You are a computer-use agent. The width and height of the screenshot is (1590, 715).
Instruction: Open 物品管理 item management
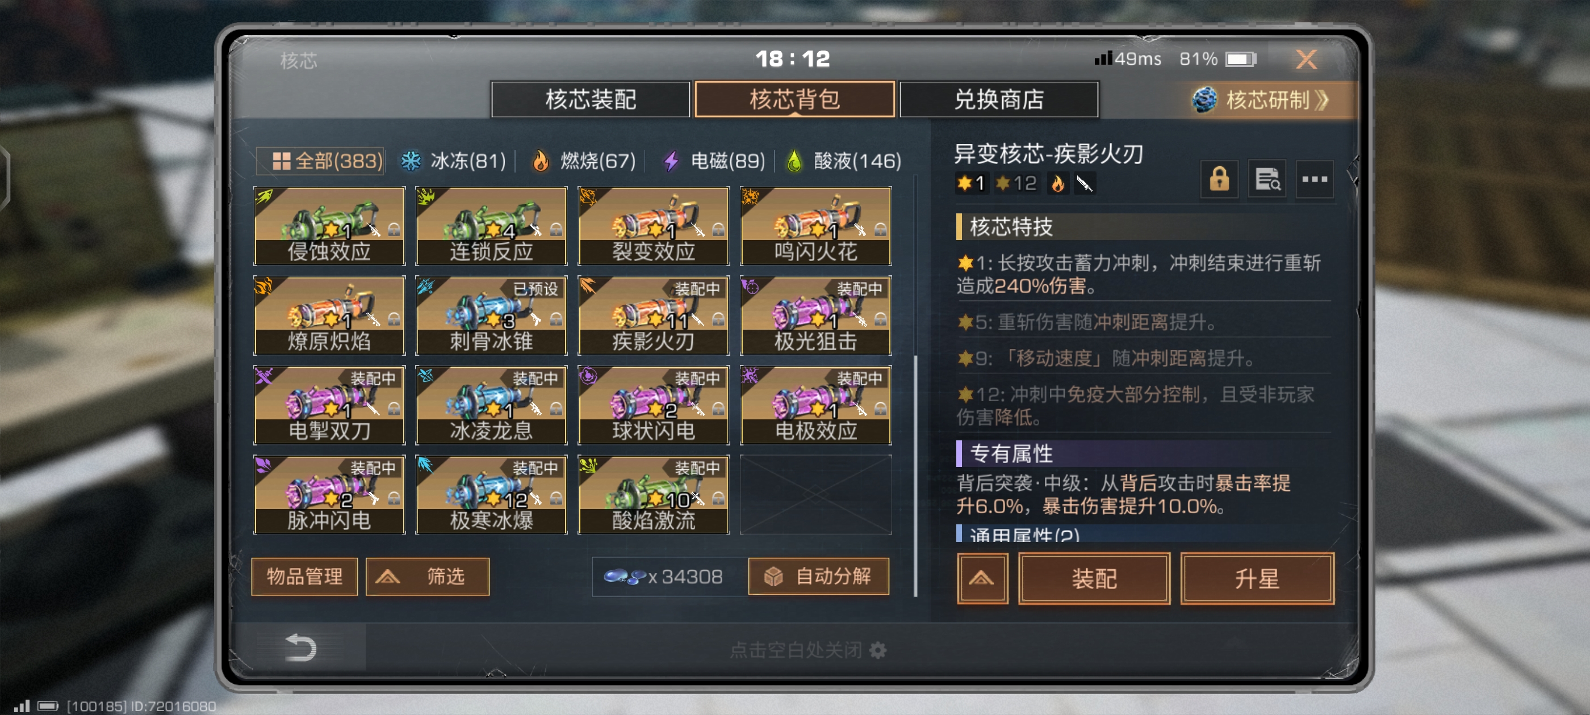pyautogui.click(x=304, y=577)
